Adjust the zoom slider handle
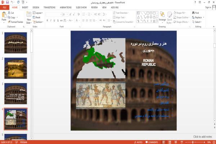216x144 pixels. 193,142
